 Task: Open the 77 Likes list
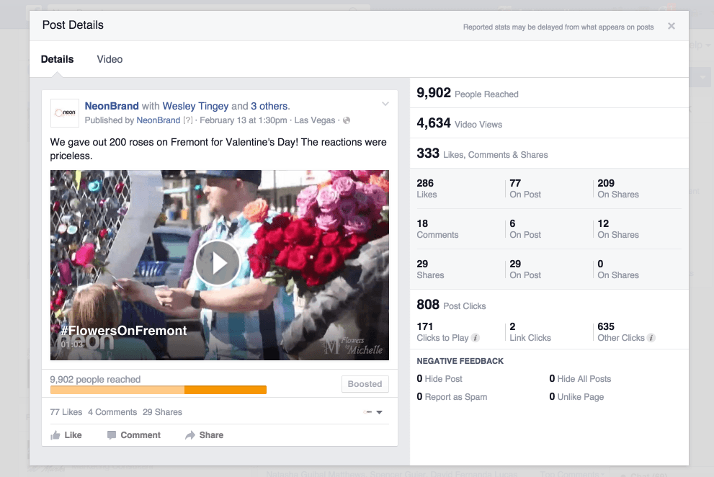point(66,412)
